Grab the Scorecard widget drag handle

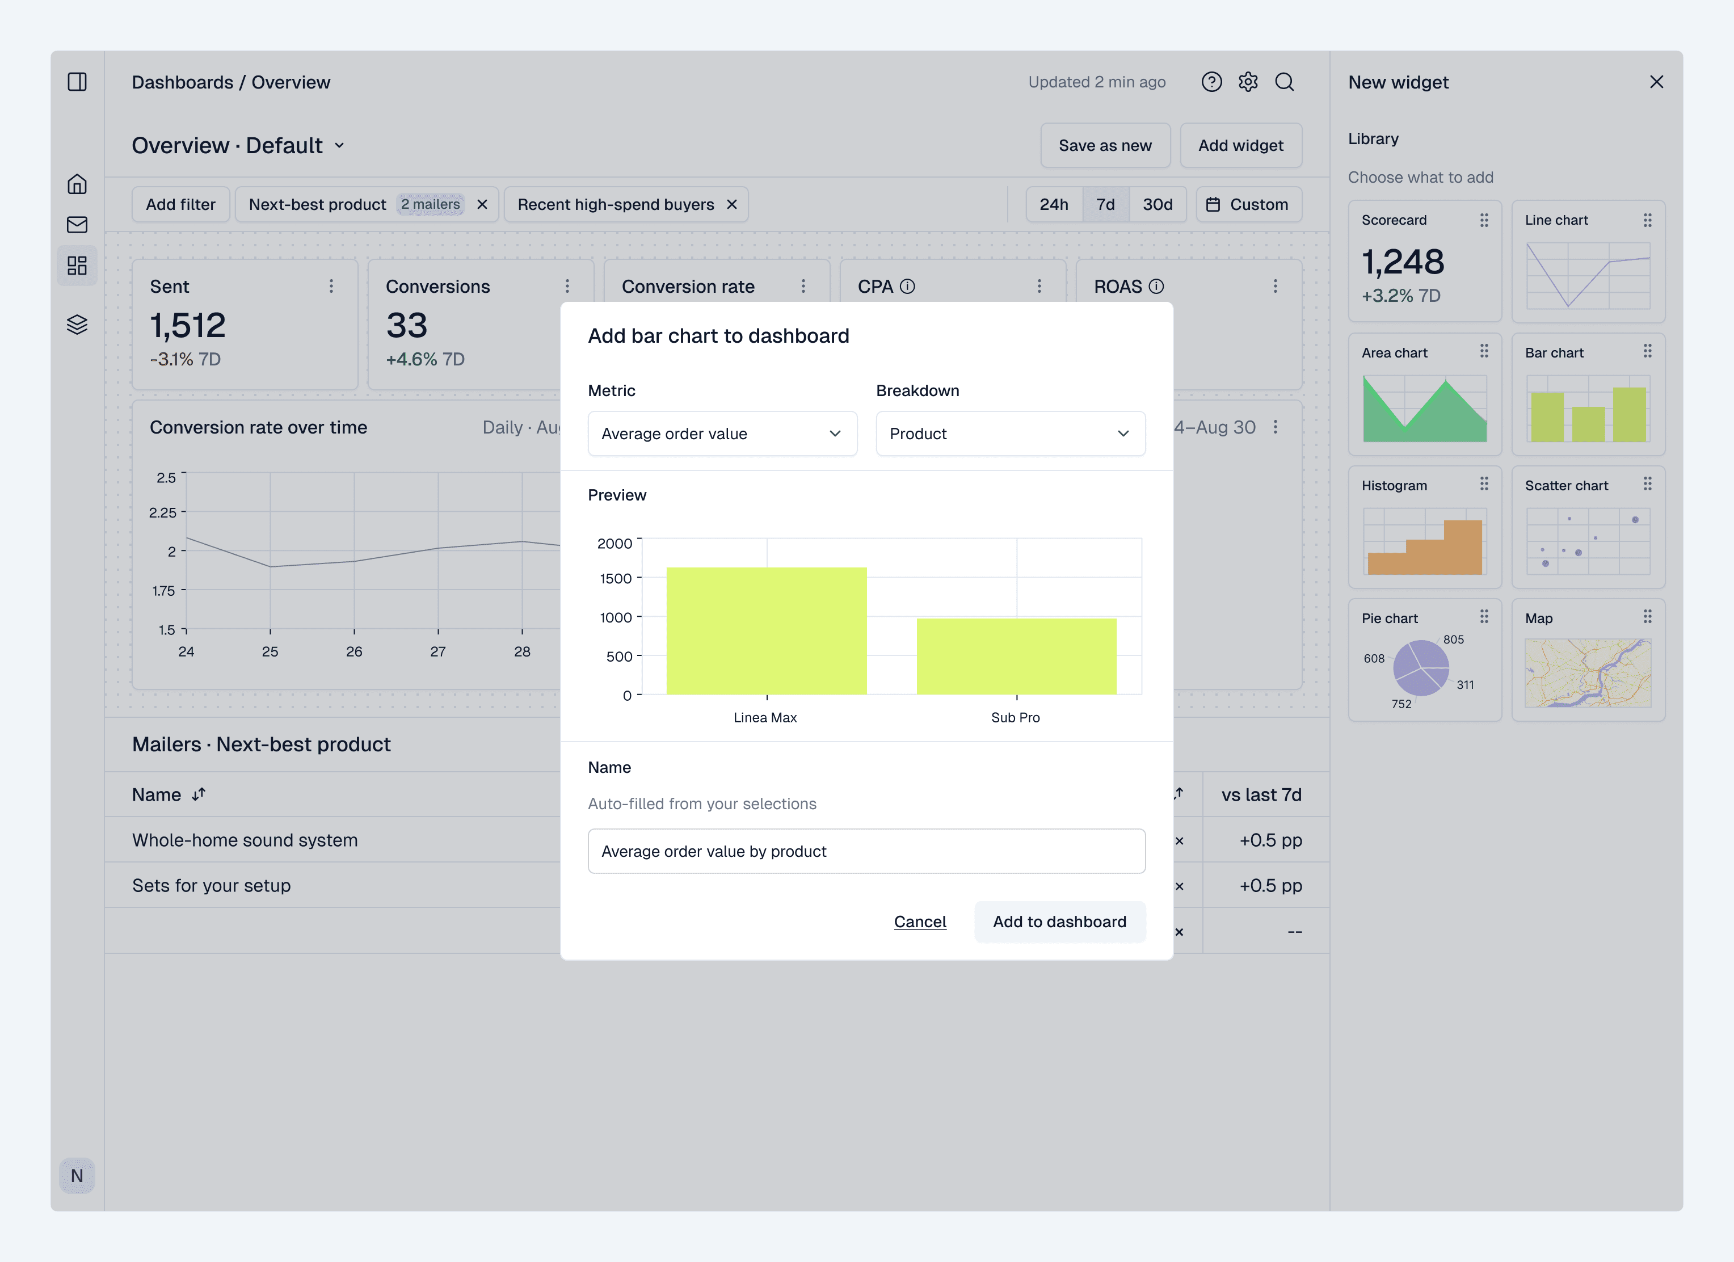(x=1484, y=220)
